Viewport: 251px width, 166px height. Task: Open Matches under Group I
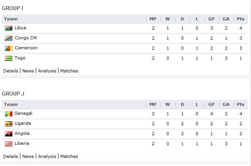coord(69,71)
